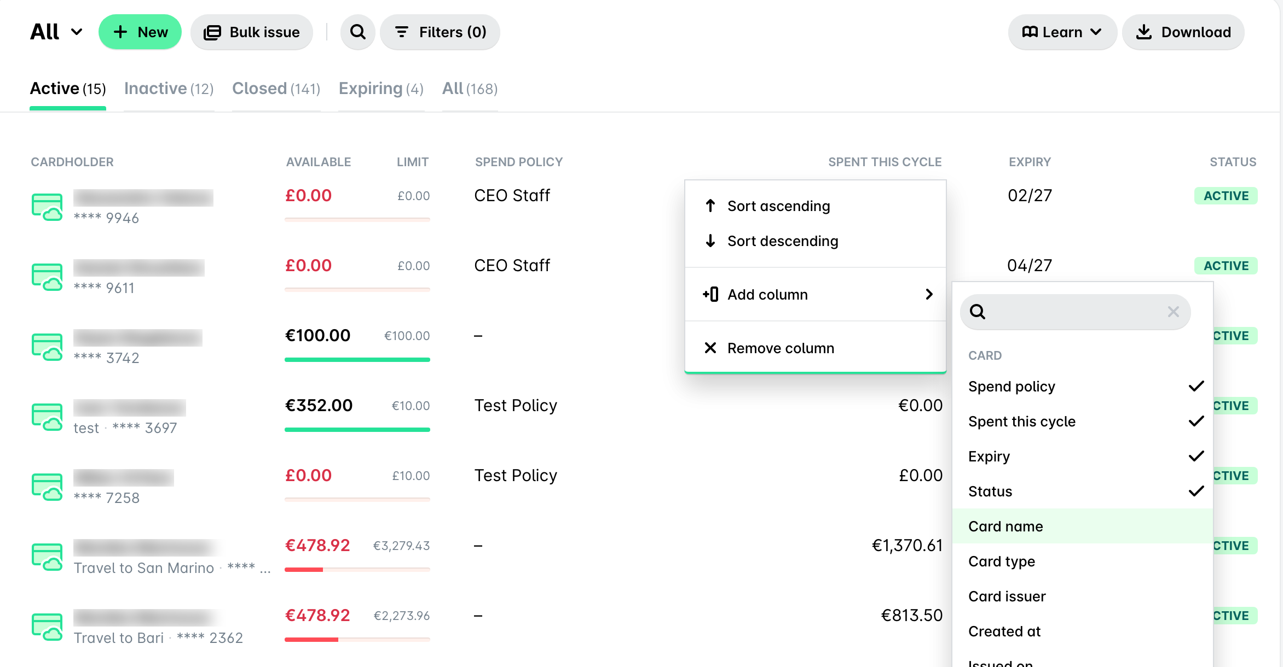Image resolution: width=1283 pixels, height=667 pixels.
Task: Click the search magnifier button in toolbar
Action: point(357,32)
